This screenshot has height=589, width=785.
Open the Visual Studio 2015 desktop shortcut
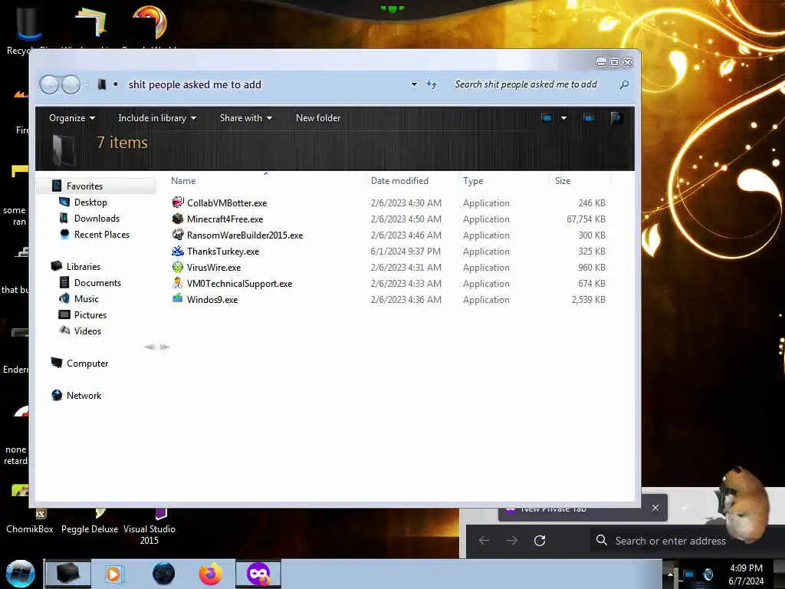[x=149, y=527]
